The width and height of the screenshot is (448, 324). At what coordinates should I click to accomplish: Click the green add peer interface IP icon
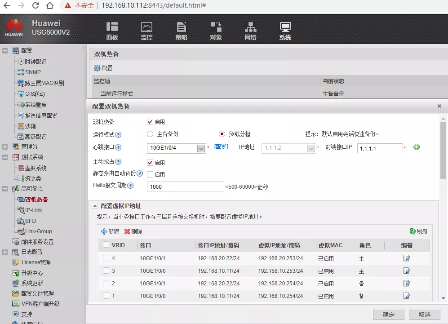[x=417, y=147]
